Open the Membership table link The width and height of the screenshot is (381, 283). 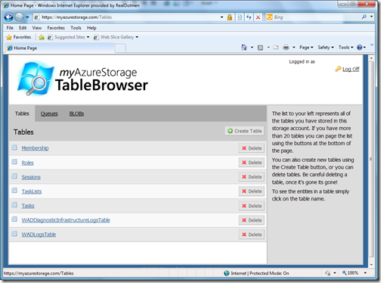35,148
